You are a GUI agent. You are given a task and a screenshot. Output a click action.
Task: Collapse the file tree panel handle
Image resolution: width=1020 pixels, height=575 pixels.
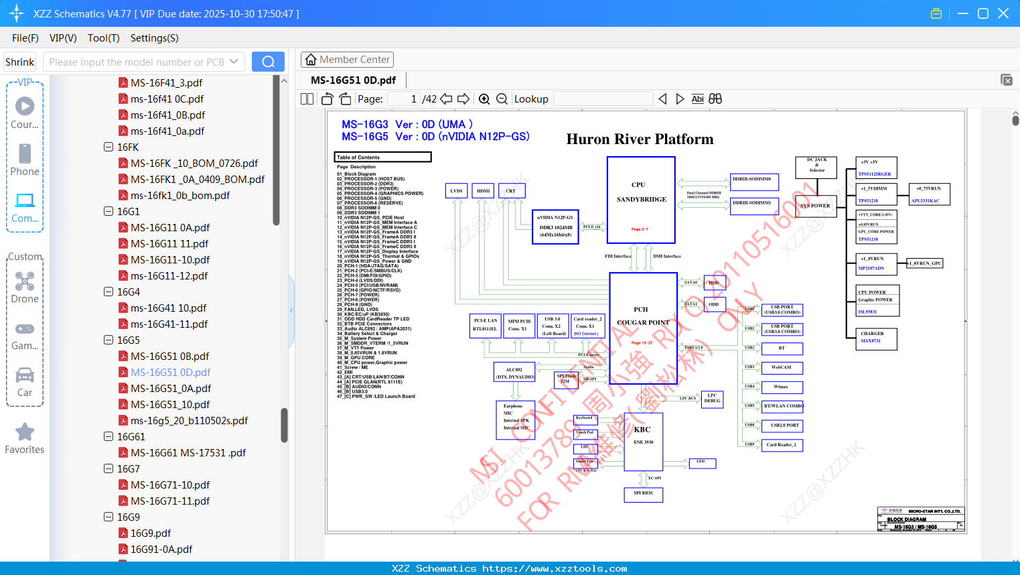click(291, 310)
